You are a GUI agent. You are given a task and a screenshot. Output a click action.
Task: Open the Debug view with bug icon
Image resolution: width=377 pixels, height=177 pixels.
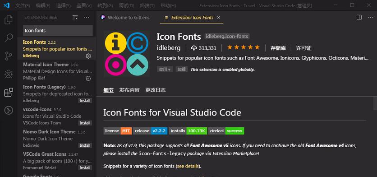[x=9, y=74]
